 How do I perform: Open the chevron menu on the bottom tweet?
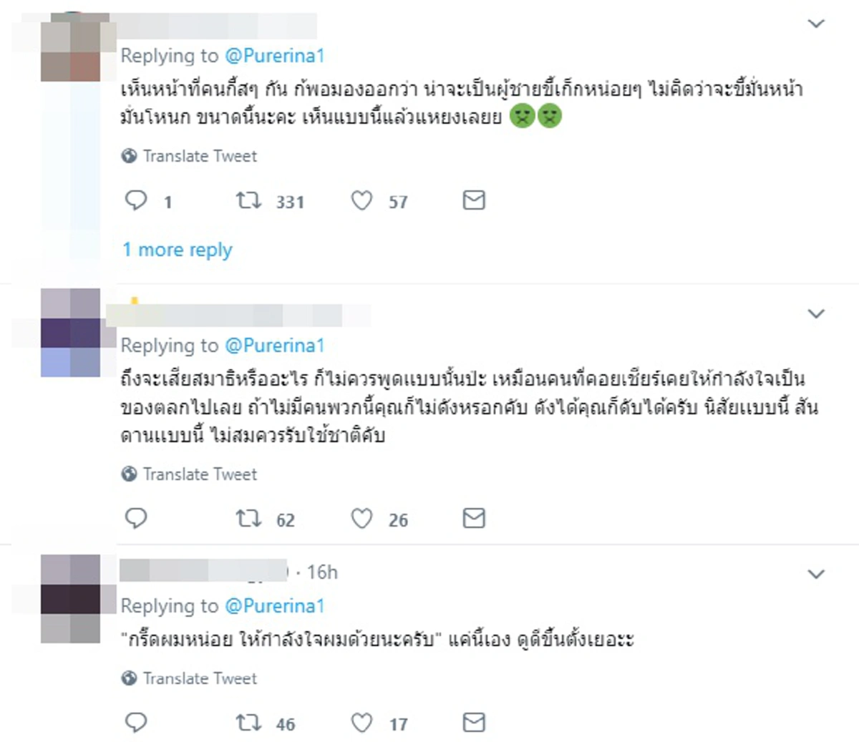pyautogui.click(x=815, y=573)
